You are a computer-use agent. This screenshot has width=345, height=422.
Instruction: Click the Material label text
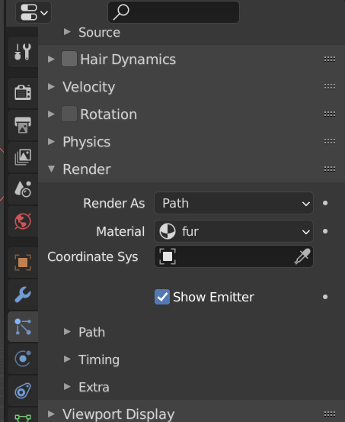click(x=120, y=231)
